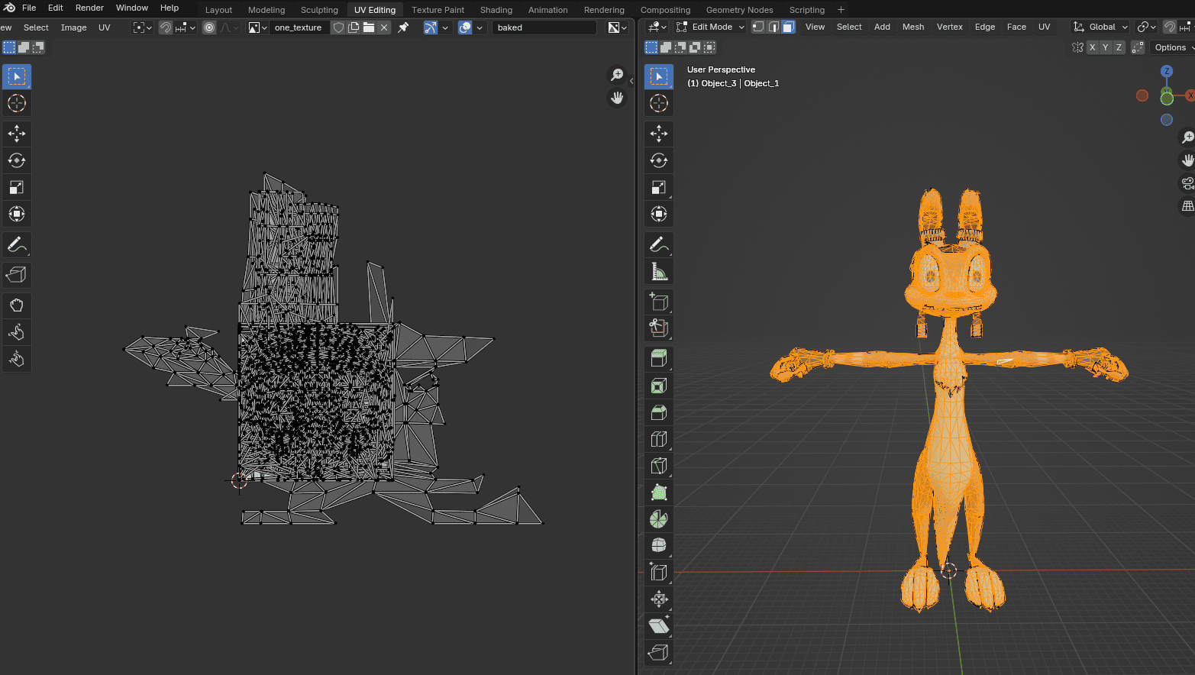1195x675 pixels.
Task: Choose the Relax tool in UV editor
Action: click(17, 332)
